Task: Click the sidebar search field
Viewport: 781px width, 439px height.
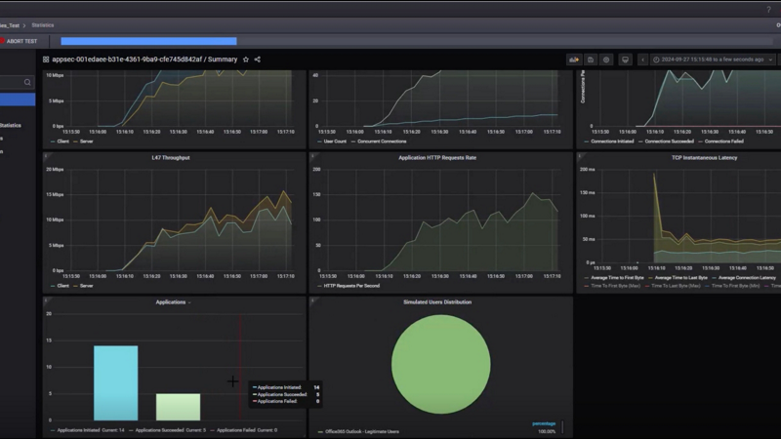Action: 16,82
